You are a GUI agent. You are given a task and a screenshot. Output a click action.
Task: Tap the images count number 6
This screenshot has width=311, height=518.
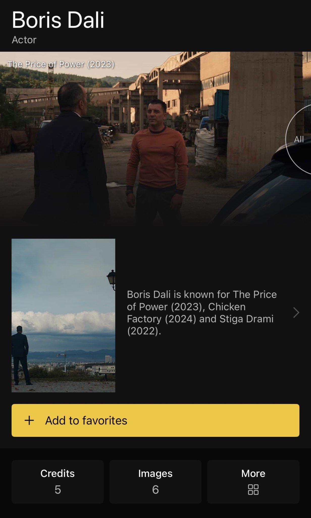[x=155, y=490]
